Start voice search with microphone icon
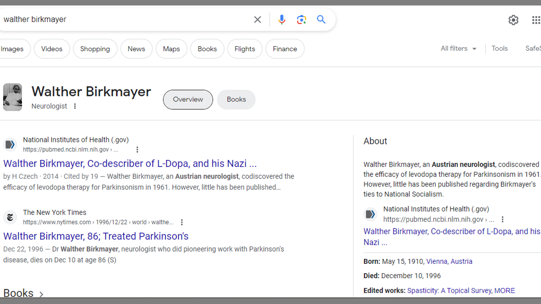 pyautogui.click(x=281, y=19)
